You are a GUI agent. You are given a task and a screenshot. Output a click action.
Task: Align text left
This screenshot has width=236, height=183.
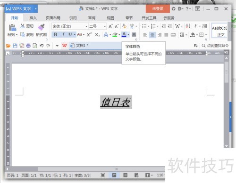[x=145, y=35]
